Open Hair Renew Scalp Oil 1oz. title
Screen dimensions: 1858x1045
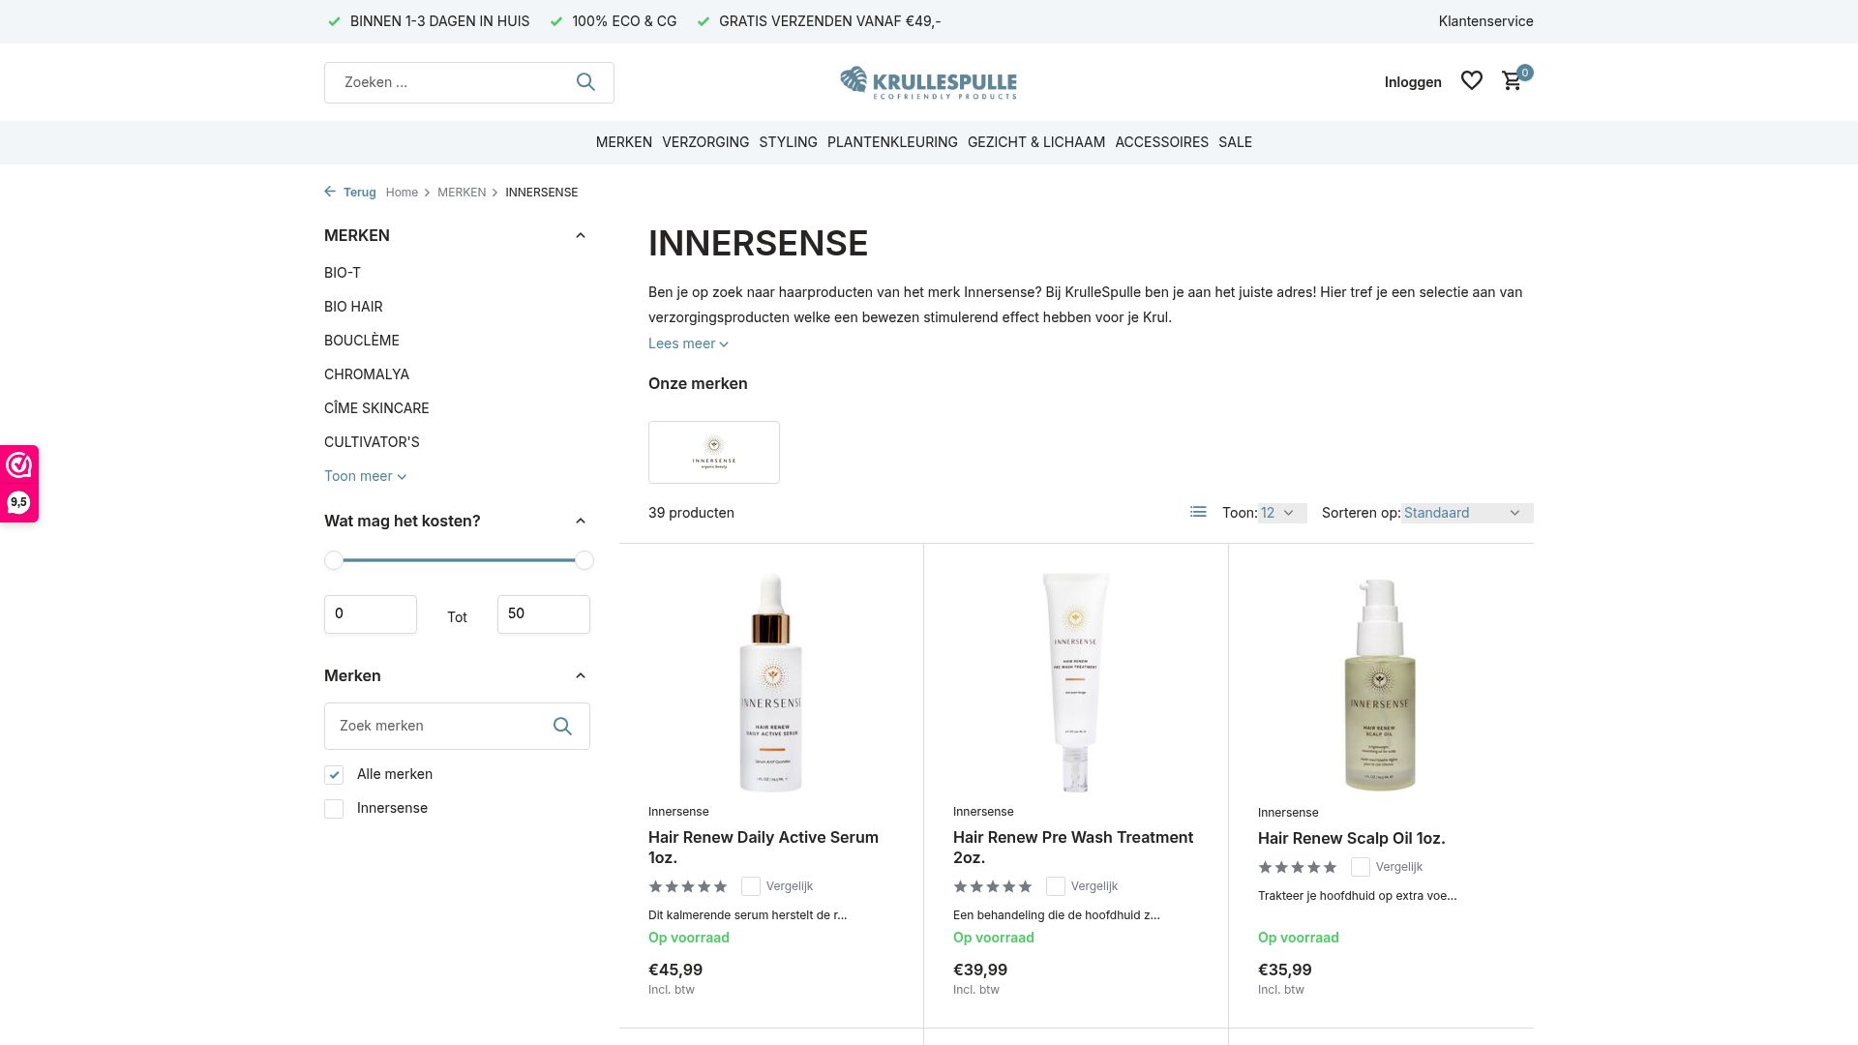pos(1352,838)
